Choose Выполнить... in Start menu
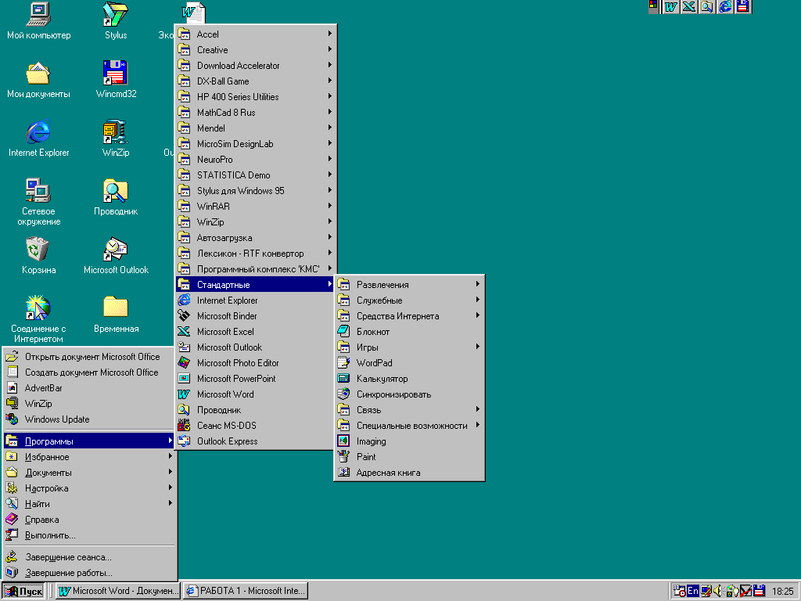 tap(89, 535)
